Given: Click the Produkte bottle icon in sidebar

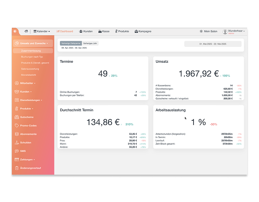Looking at the screenshot, I should tap(17, 109).
